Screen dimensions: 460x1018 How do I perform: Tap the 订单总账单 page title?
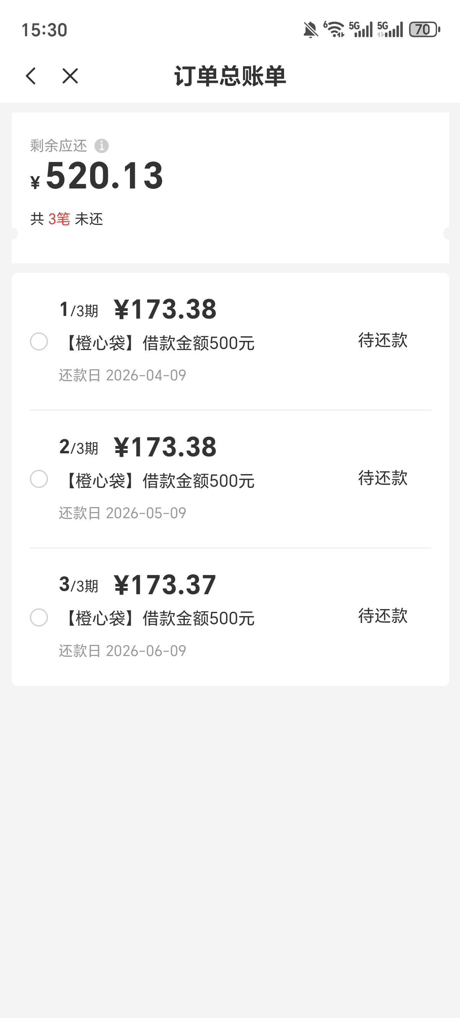[230, 76]
